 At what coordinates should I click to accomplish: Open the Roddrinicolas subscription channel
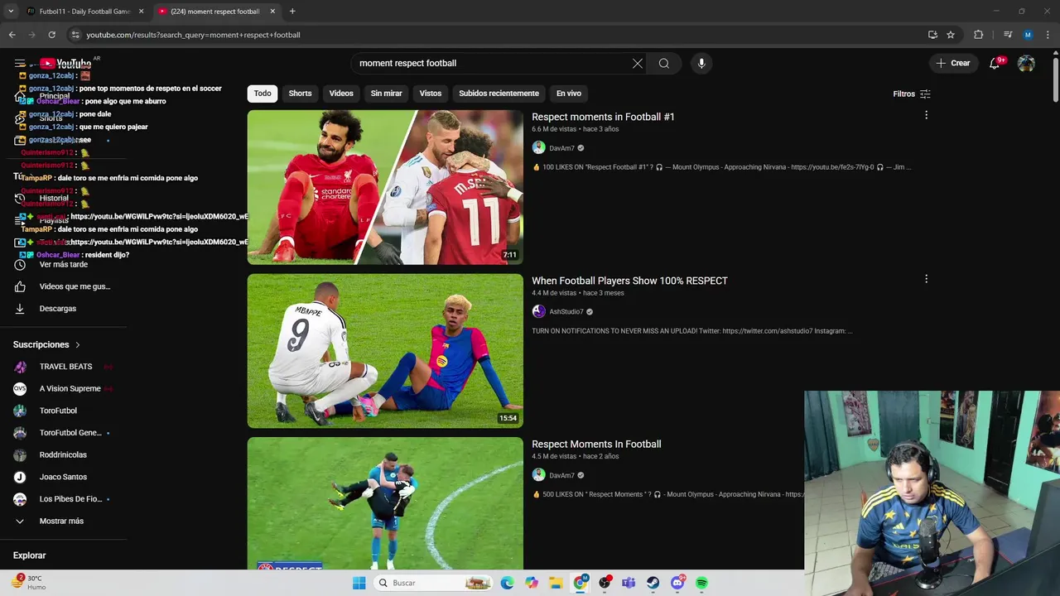(63, 455)
